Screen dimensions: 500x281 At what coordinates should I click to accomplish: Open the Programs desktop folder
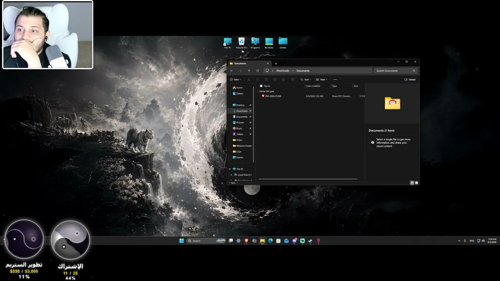(255, 43)
